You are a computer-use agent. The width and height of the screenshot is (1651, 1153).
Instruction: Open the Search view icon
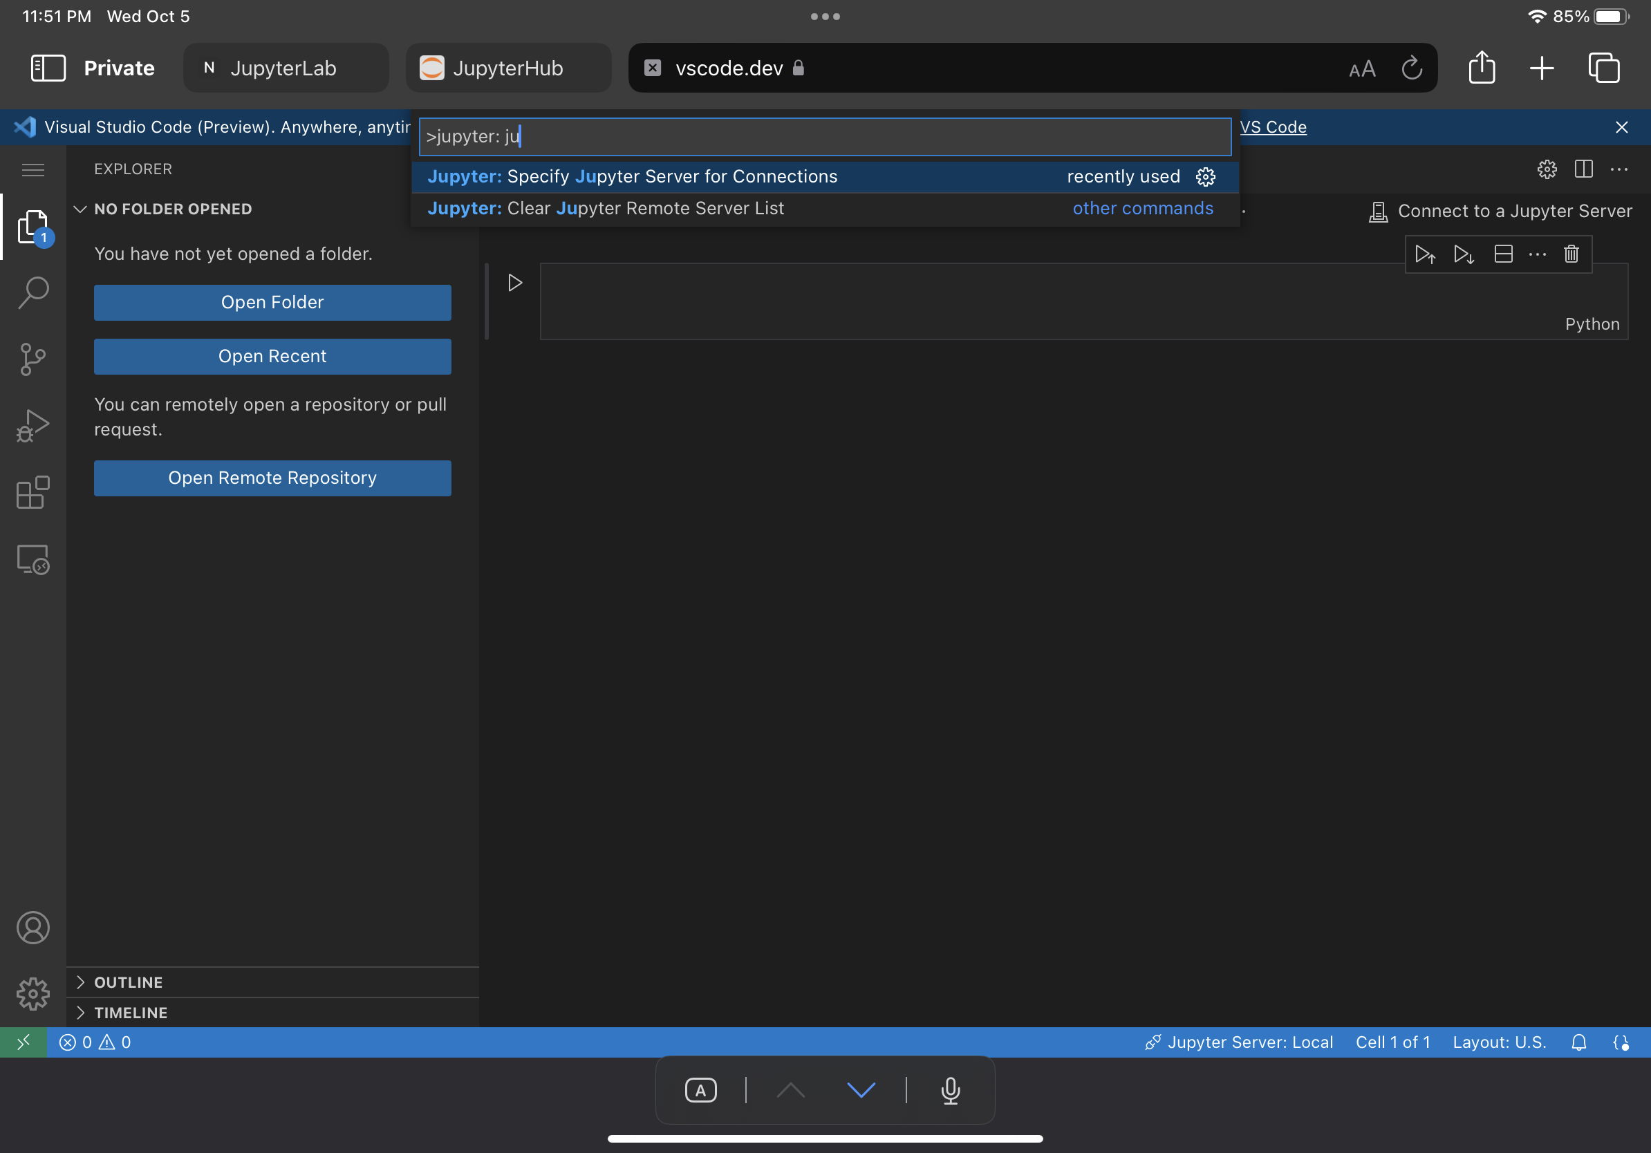tap(33, 293)
